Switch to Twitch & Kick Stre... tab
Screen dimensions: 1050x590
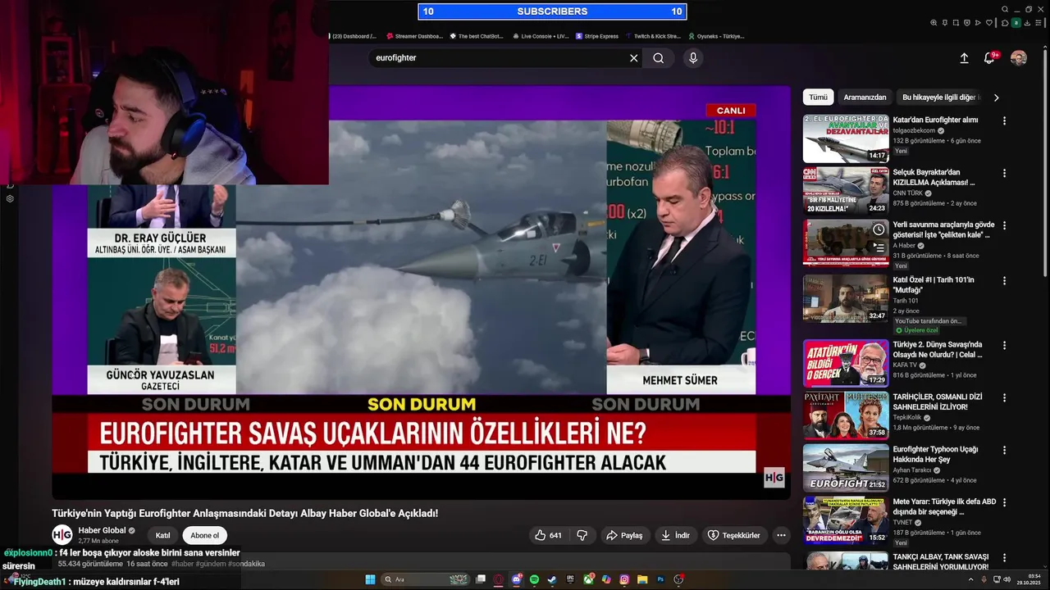(653, 36)
